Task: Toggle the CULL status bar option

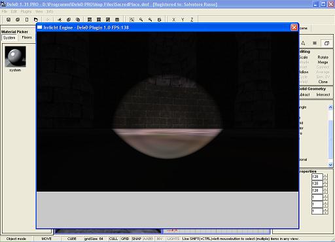Action: point(113,239)
